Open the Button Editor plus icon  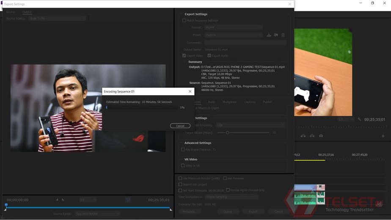tap(383, 136)
